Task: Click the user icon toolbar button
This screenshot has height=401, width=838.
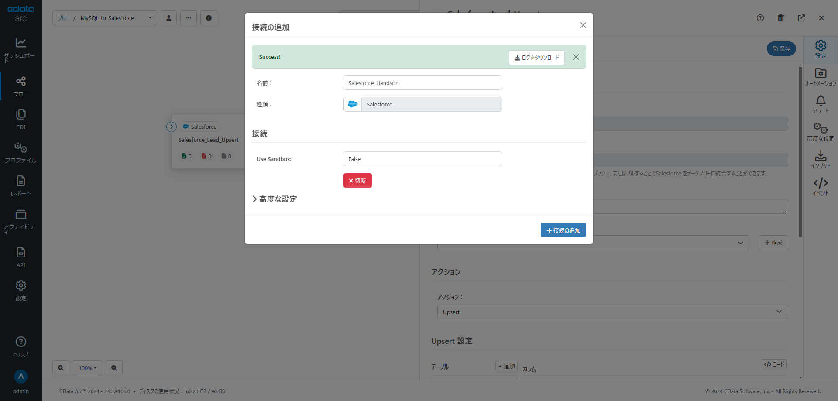Action: 168,18
